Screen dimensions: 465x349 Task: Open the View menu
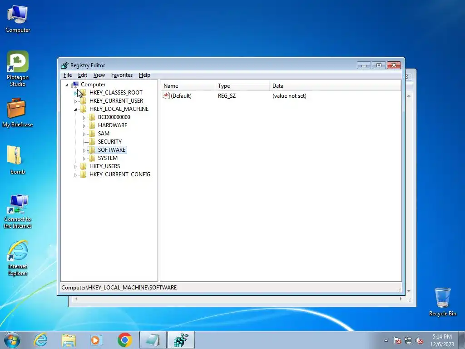pyautogui.click(x=99, y=75)
